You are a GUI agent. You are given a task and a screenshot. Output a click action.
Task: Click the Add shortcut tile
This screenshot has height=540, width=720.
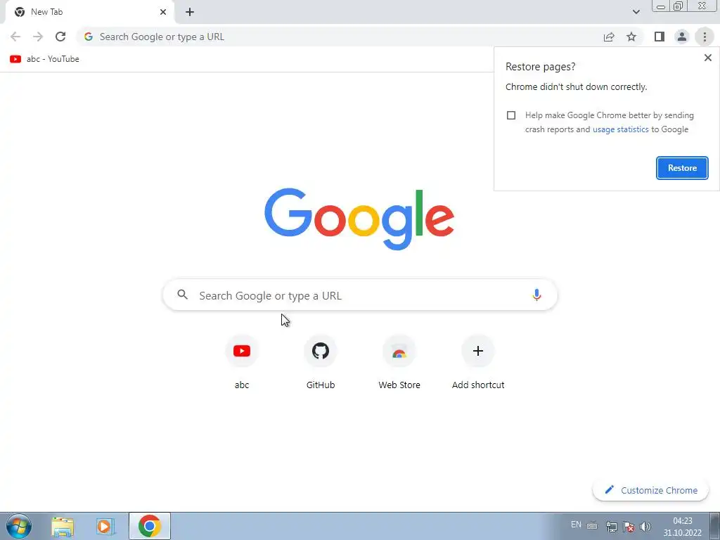[x=478, y=363]
